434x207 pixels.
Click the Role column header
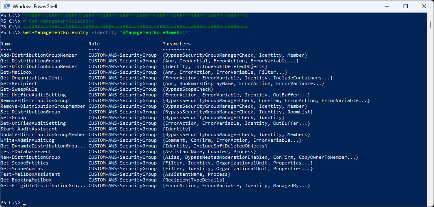pos(94,44)
